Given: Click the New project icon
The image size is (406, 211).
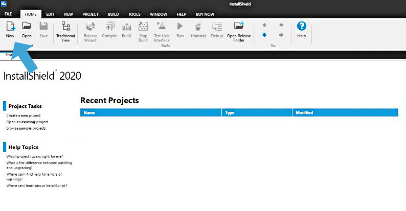Looking at the screenshot, I should pos(10,27).
